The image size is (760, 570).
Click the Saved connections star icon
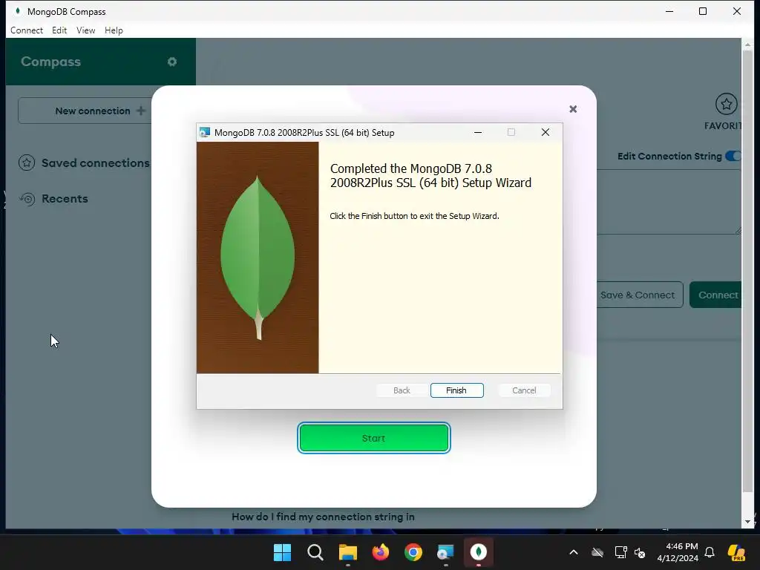(27, 163)
